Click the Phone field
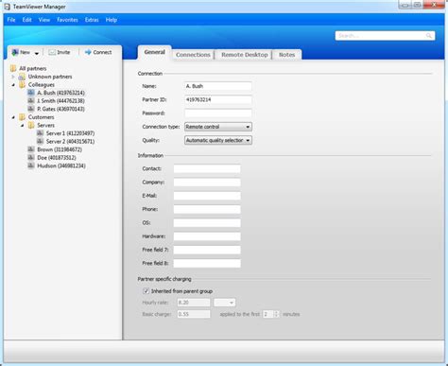Screen dimensions: 448x366 pyautogui.click(x=207, y=210)
